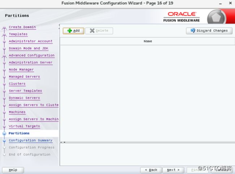Open the Machines step
The height and width of the screenshot is (174, 235).
click(x=17, y=112)
